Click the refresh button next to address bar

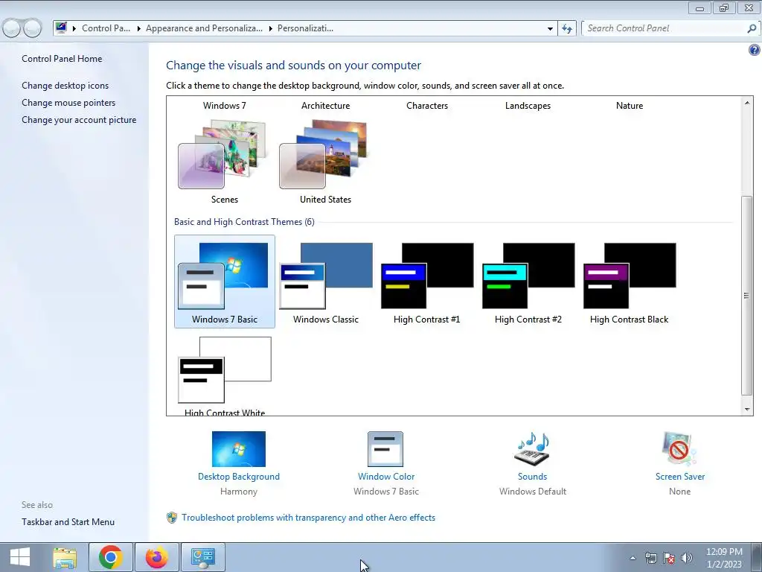click(x=567, y=28)
